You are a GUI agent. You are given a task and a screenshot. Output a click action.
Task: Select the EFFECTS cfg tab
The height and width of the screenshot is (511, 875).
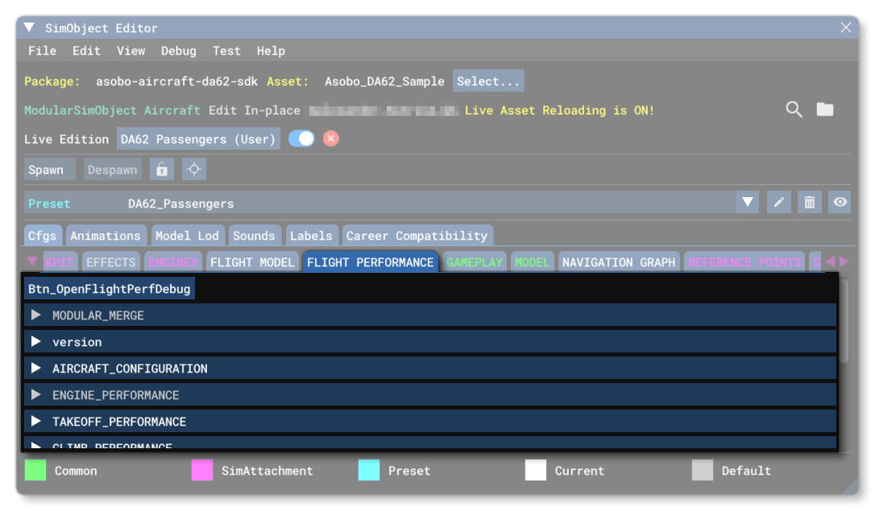(111, 262)
